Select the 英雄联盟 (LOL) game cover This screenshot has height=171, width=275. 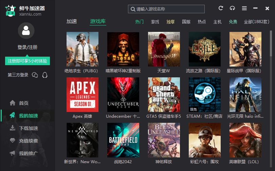pos(245,140)
